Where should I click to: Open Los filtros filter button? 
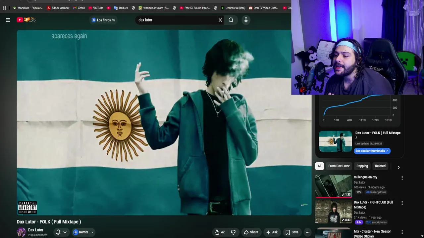103,20
